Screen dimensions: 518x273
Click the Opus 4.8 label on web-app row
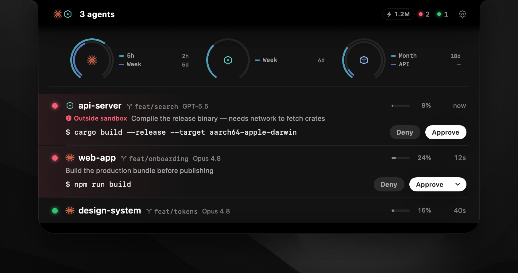(x=207, y=158)
